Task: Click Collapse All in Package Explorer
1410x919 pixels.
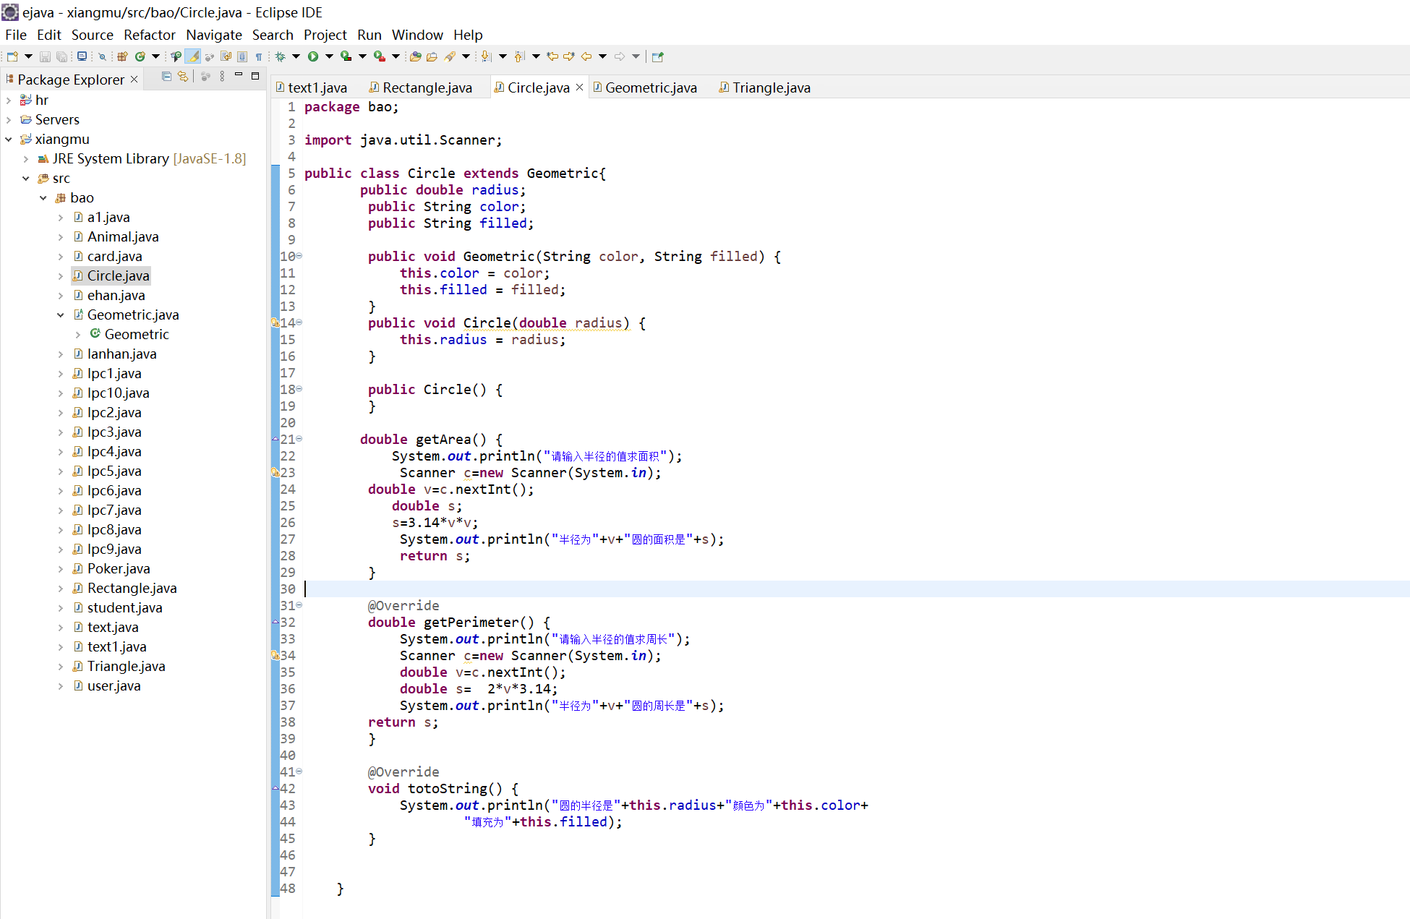Action: pos(166,77)
